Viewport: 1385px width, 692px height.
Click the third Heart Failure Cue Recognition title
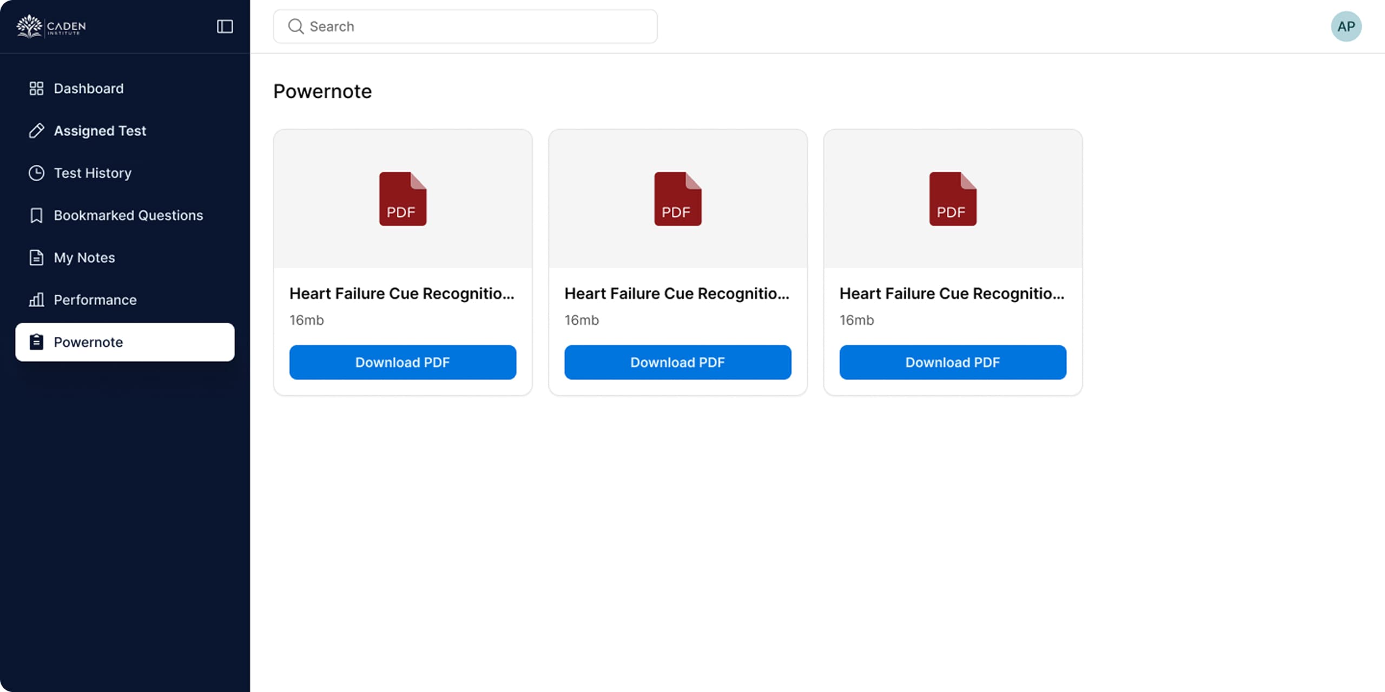click(952, 293)
